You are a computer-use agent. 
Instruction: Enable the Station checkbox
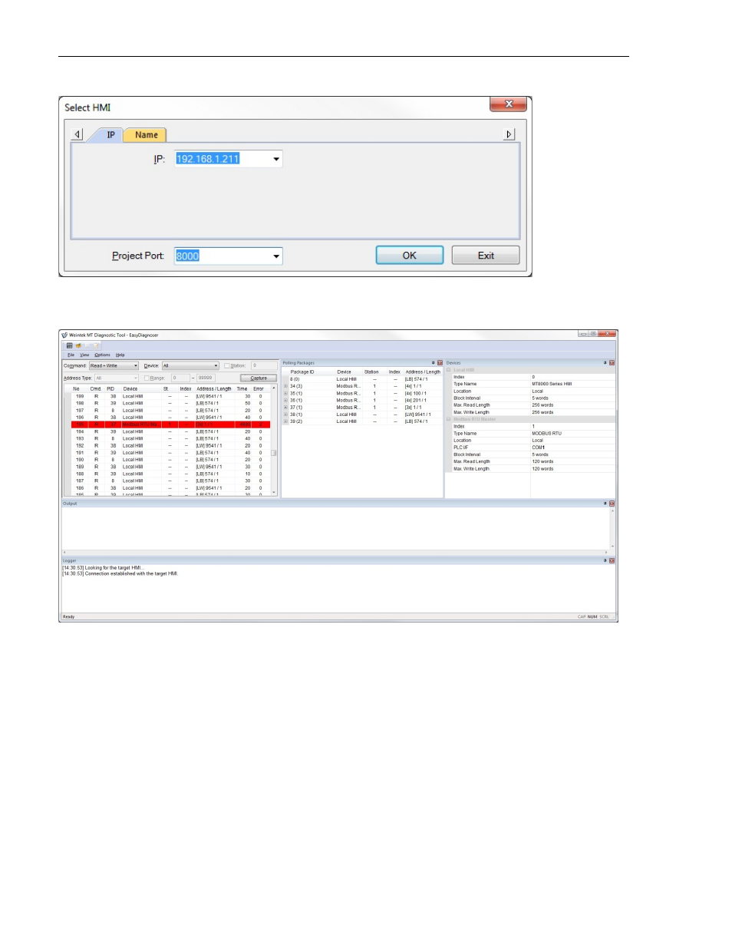tap(227, 366)
